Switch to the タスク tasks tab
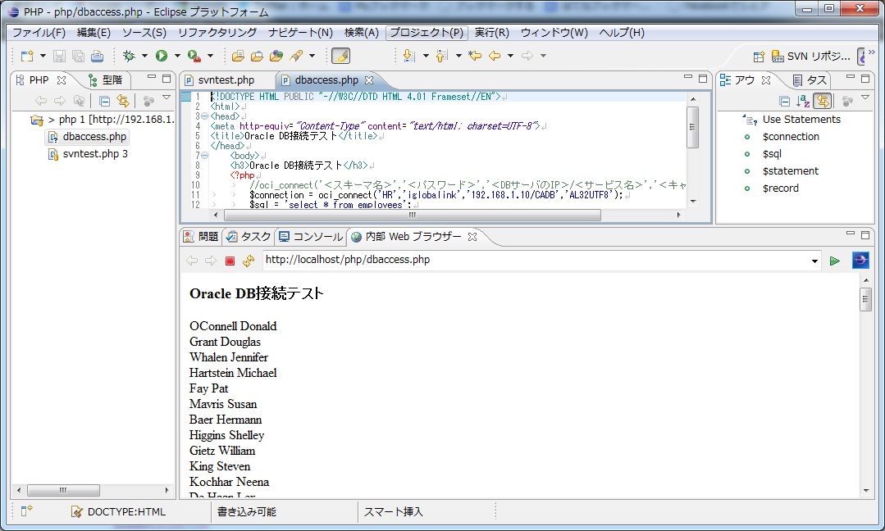Screen dimensions: 885x531 [x=249, y=237]
